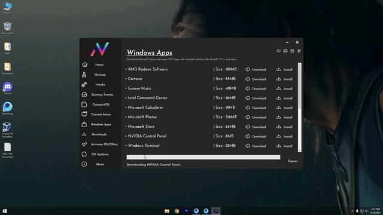Open the Home section in sidebar
The height and width of the screenshot is (215, 383).
[99, 64]
